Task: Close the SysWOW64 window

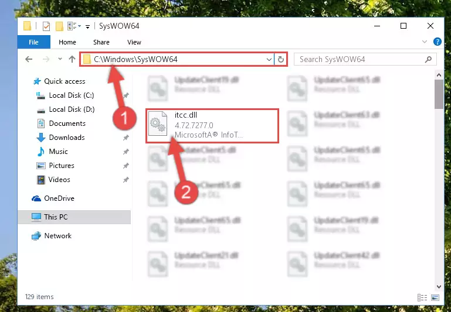Action: click(x=430, y=26)
